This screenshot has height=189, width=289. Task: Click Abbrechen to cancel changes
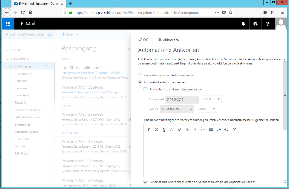point(169,40)
